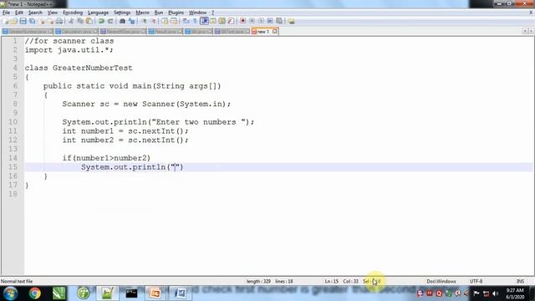Click the Open file toolbar icon

coord(14,21)
